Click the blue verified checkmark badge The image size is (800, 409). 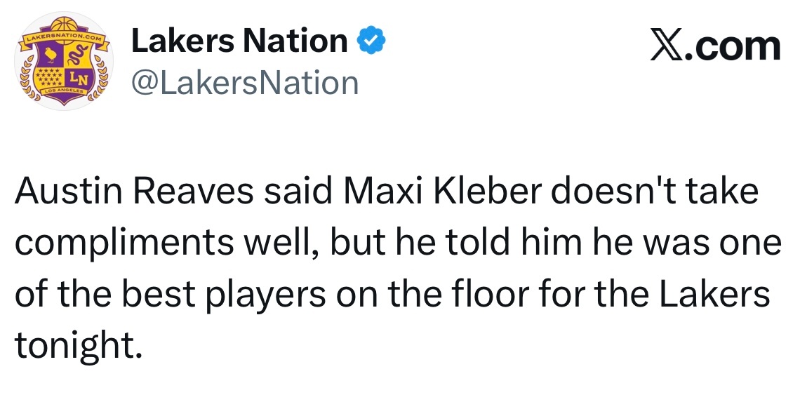point(371,40)
